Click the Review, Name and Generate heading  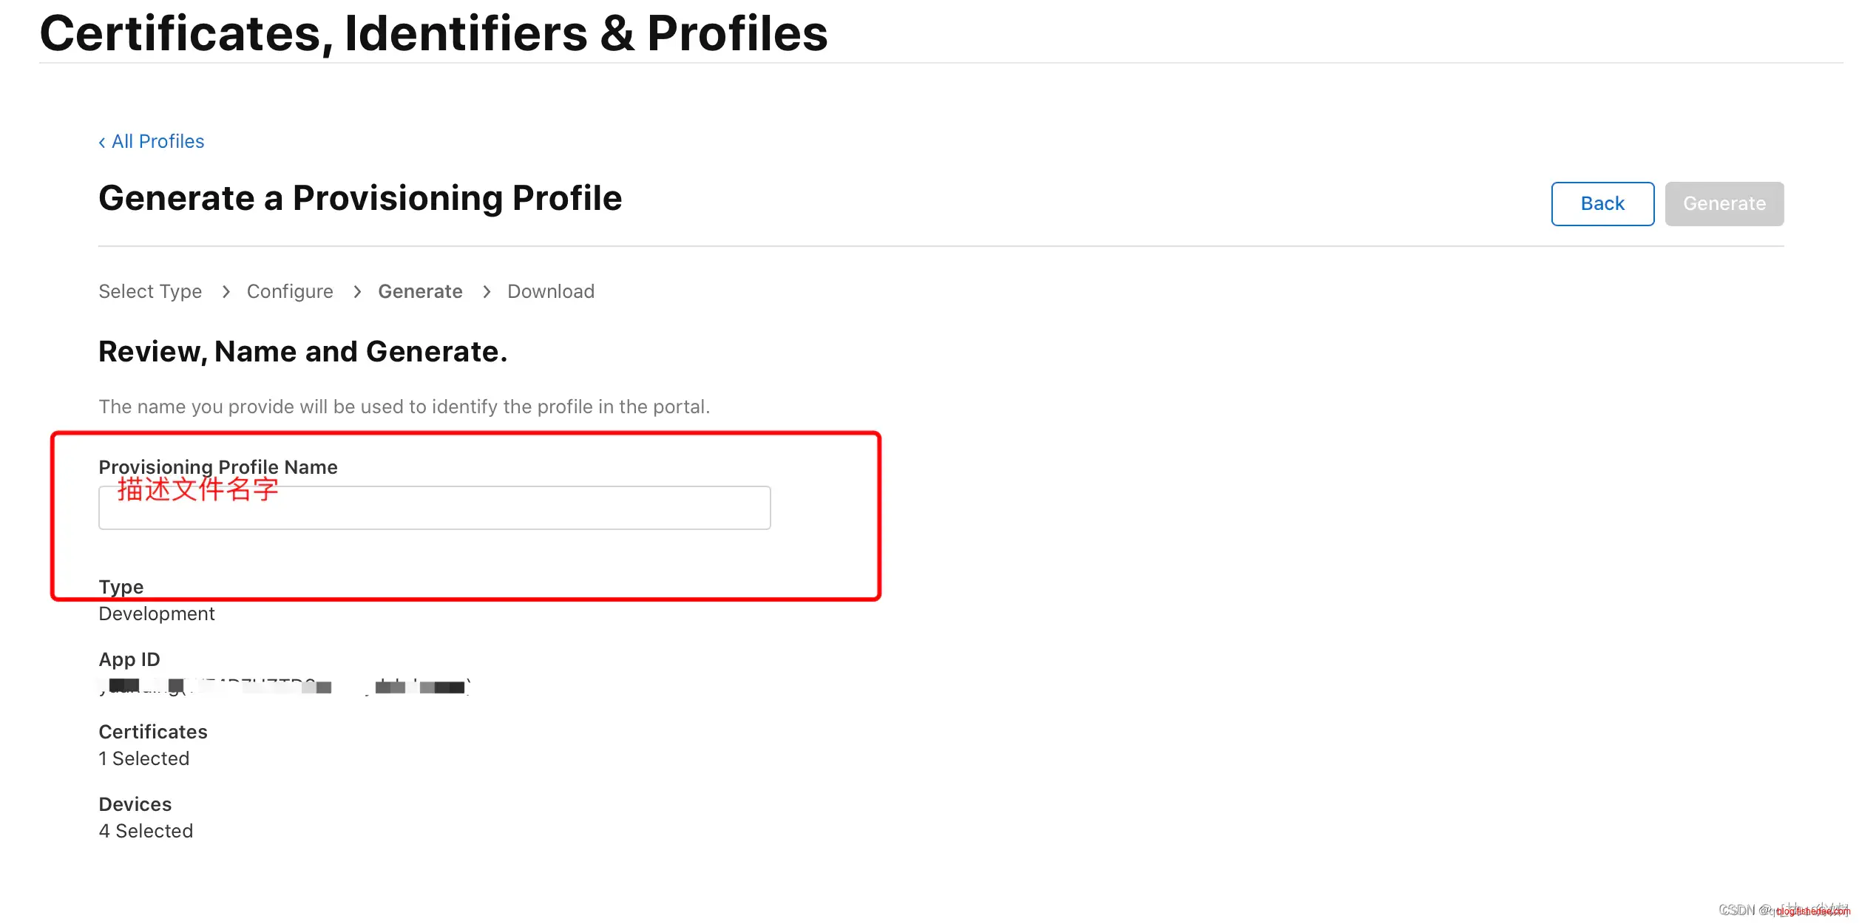pyautogui.click(x=302, y=352)
